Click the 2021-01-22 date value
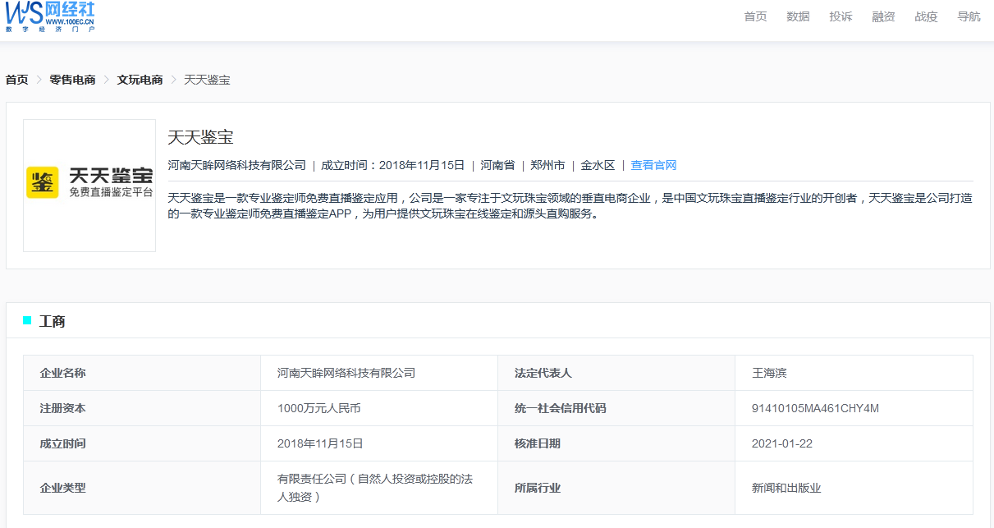The image size is (994, 528). (782, 443)
